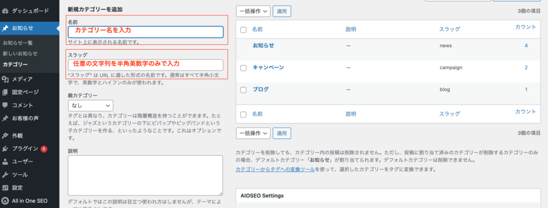
Task: Click the plug icon beside プラグイン
Action: pos(5,149)
